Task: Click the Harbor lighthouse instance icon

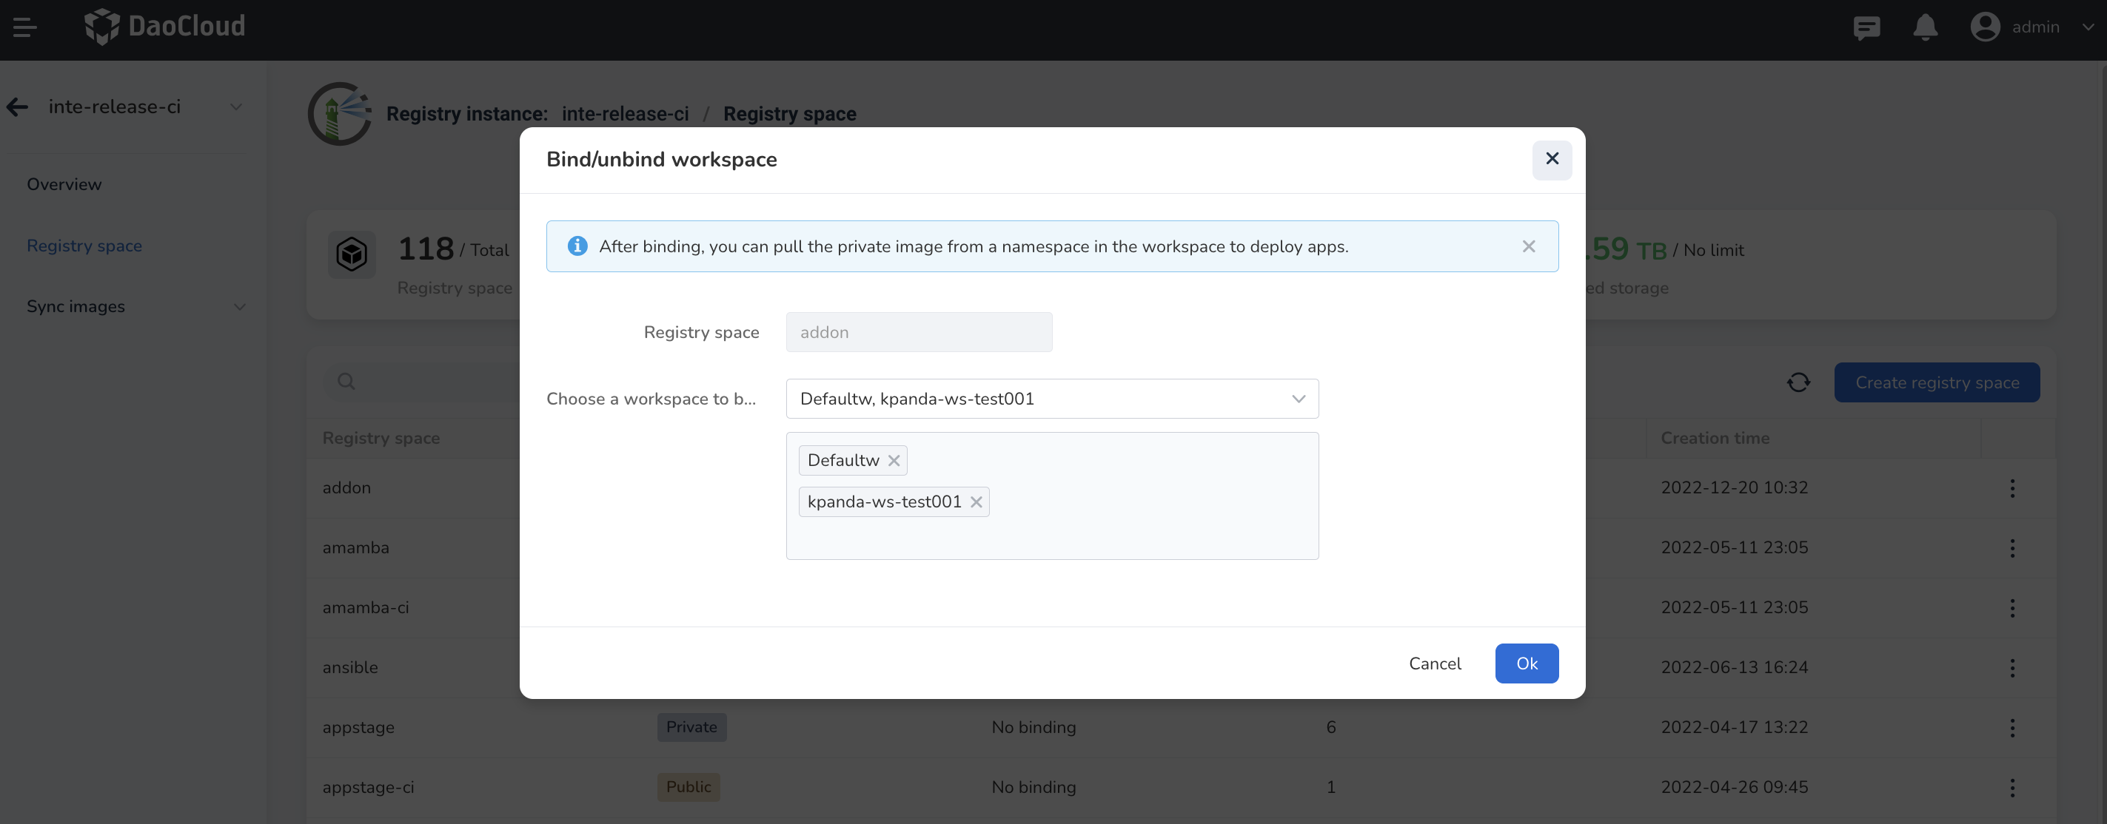Action: pyautogui.click(x=339, y=114)
